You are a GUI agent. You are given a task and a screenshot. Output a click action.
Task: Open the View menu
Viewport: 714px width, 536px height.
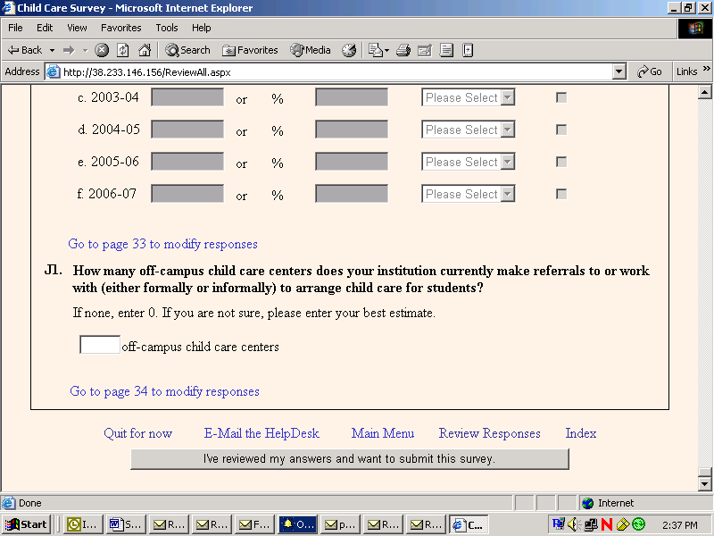click(77, 28)
